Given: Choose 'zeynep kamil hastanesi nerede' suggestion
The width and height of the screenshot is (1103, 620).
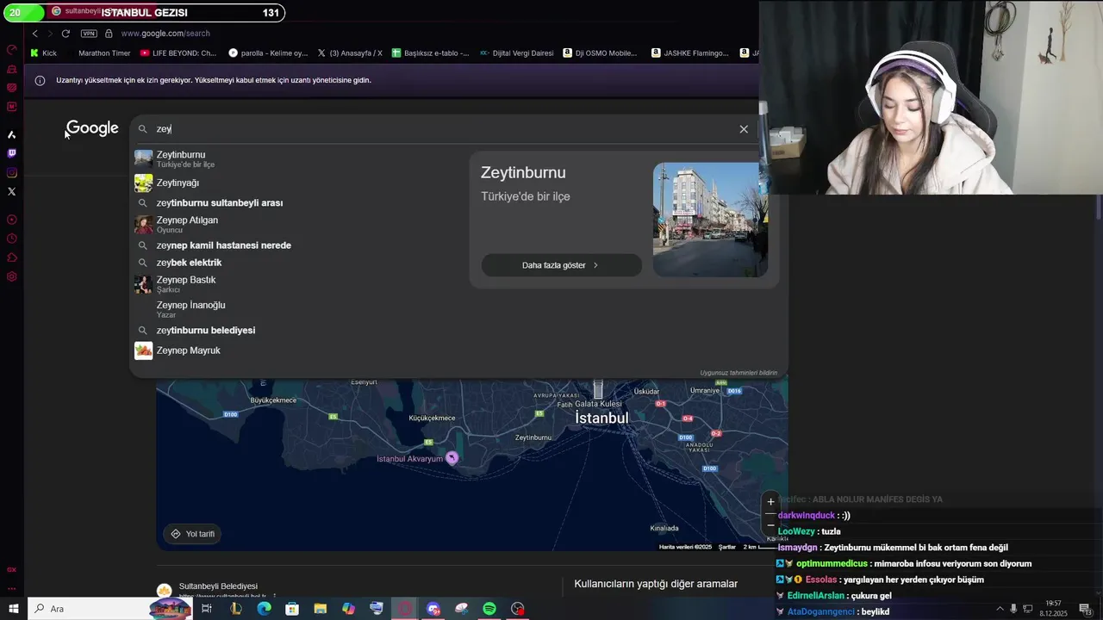Looking at the screenshot, I should coord(297,245).
